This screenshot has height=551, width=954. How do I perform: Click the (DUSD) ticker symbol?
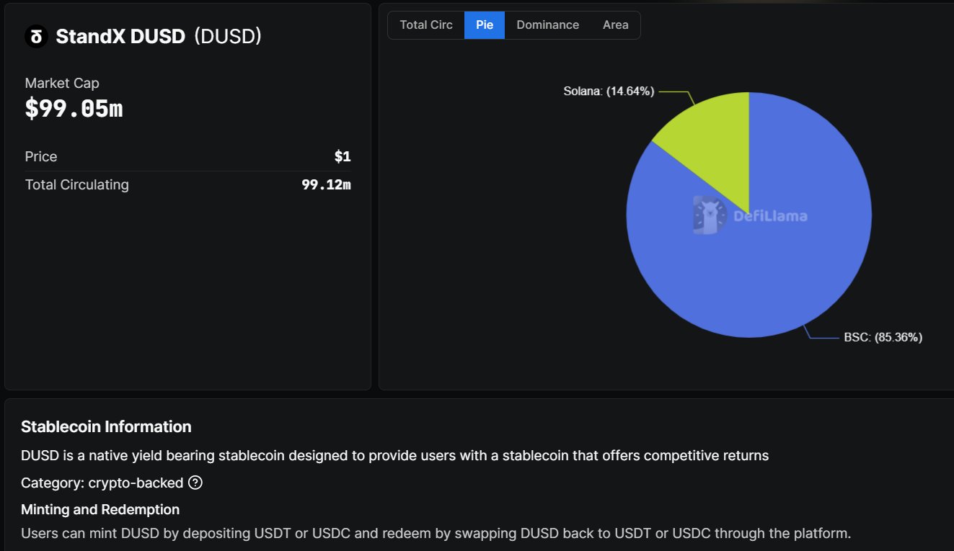(228, 37)
